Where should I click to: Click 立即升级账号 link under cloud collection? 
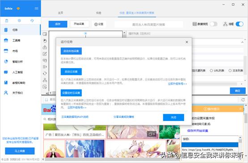coord(177,84)
